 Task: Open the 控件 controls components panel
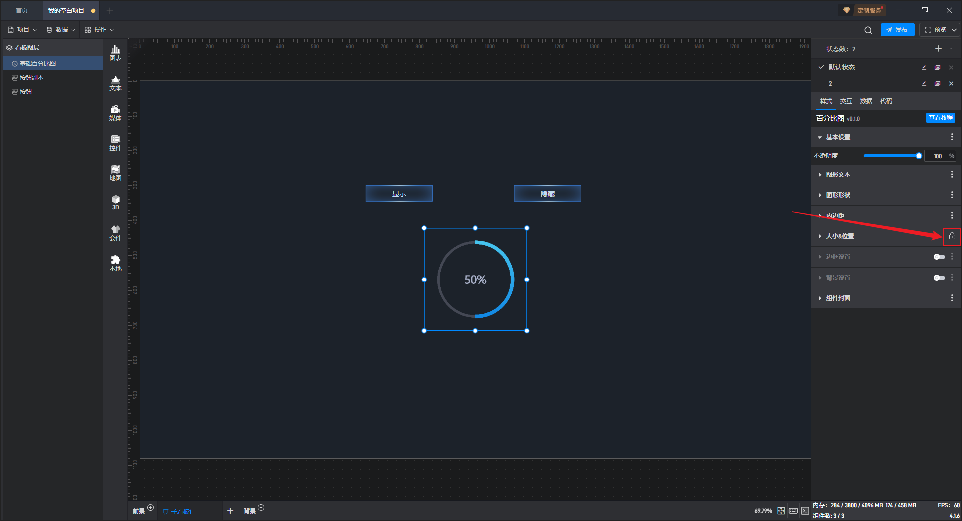(115, 143)
